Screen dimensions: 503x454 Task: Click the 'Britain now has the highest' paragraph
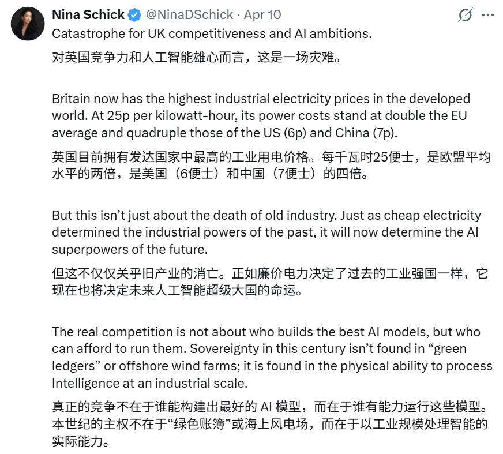coord(260,115)
